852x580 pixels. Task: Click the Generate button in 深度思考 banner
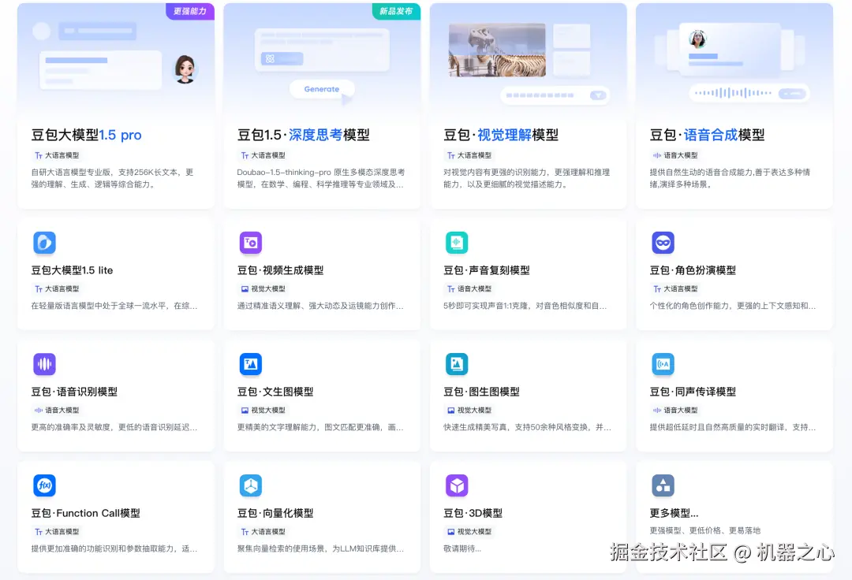[322, 89]
